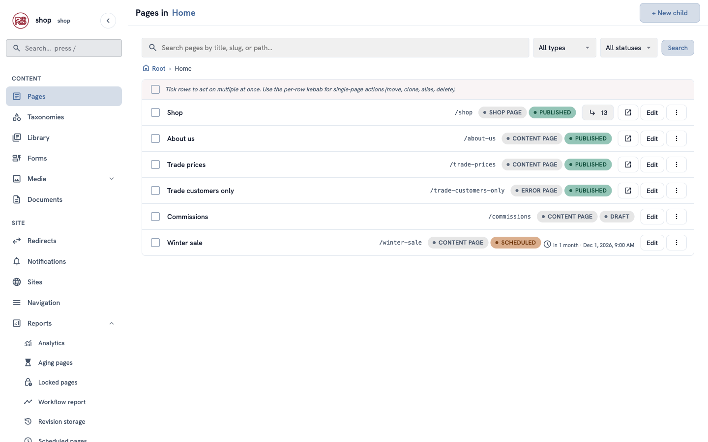
Task: Open the Trade customers only external link icon
Action: (x=628, y=191)
